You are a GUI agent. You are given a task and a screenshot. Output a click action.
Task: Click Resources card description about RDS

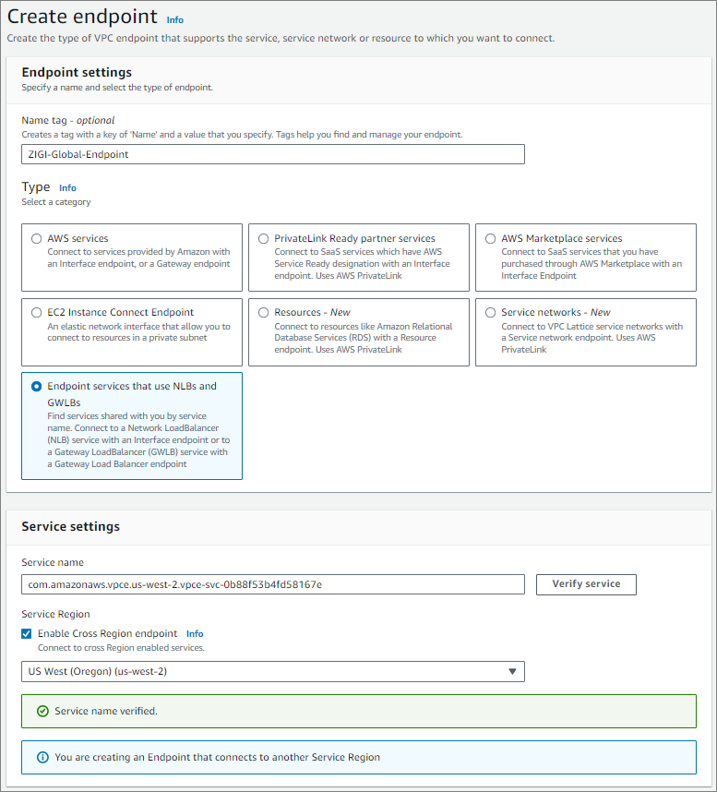(x=363, y=338)
